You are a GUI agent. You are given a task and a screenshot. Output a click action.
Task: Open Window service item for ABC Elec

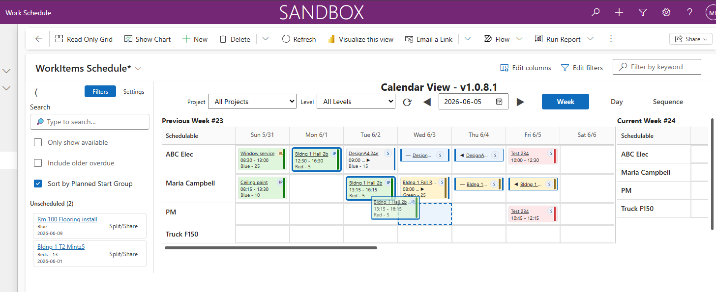click(257, 154)
